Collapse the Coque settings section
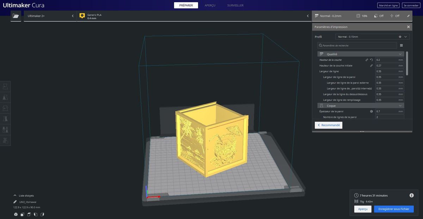This screenshot has width=423, height=219. coord(400,106)
